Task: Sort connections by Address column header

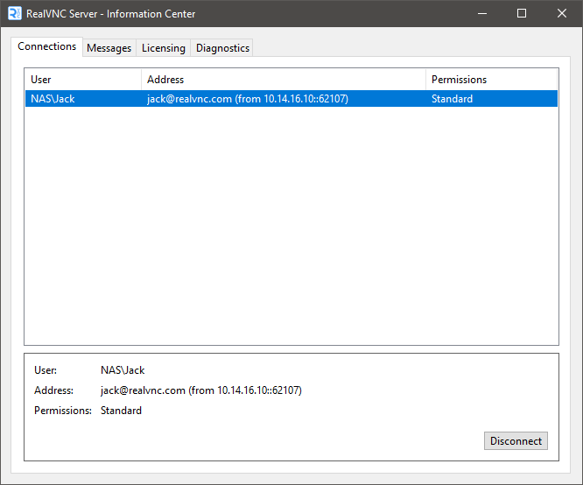Action: point(284,79)
